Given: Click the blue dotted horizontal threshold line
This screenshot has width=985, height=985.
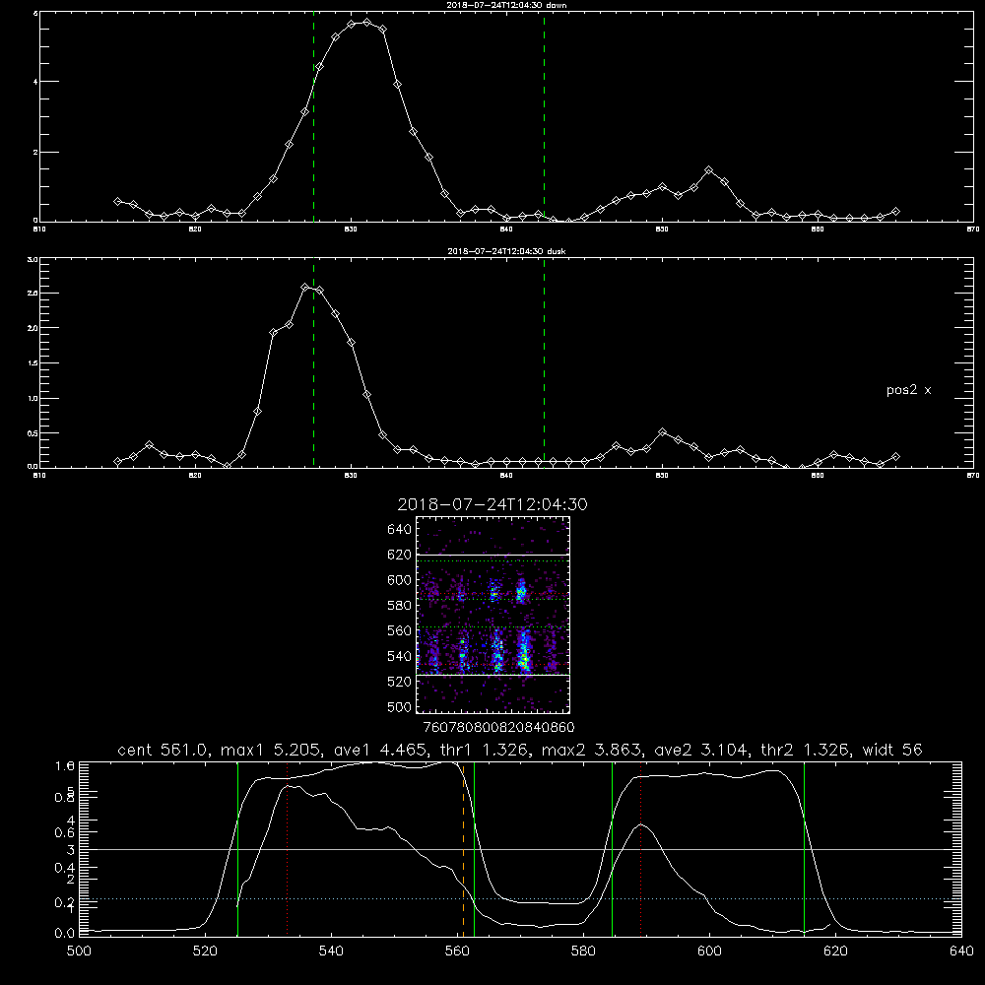Looking at the screenshot, I should (x=520, y=899).
